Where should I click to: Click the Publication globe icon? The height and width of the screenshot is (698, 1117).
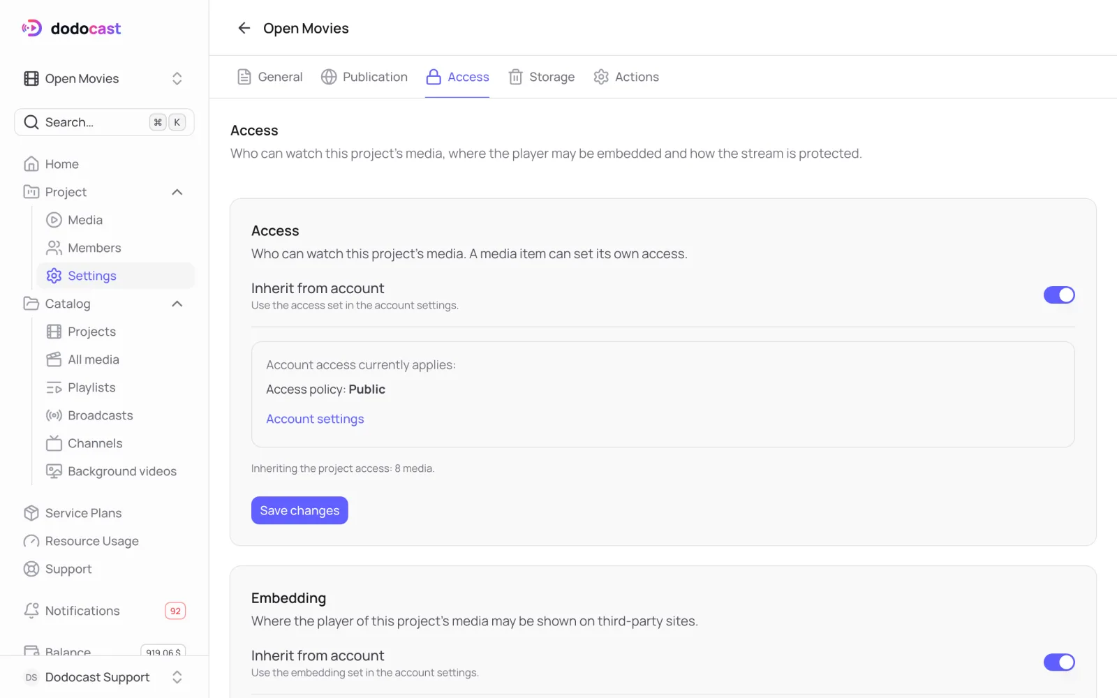329,77
